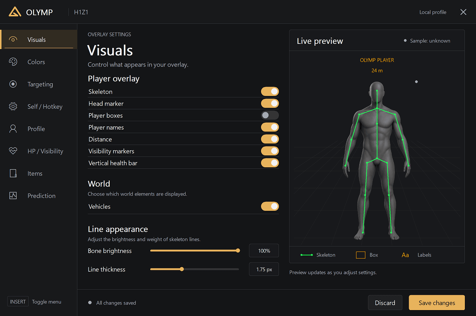The height and width of the screenshot is (316, 476).
Task: Toggle the Vertical health bar switch
Action: [270, 163]
